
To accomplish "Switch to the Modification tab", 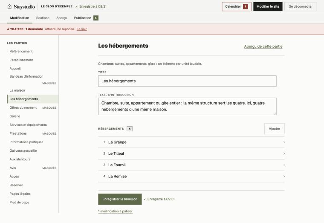I will click(20, 18).
